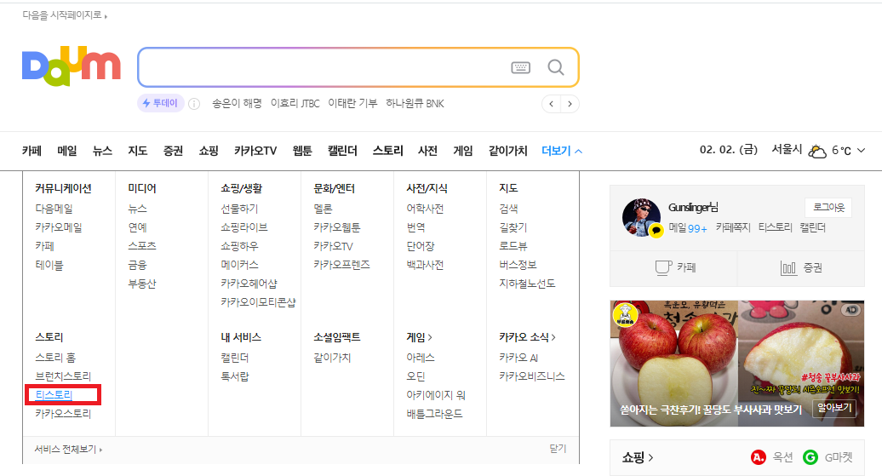Open 스포츠 under 미디어
Viewport: 882px width, 476px height.
coord(141,246)
